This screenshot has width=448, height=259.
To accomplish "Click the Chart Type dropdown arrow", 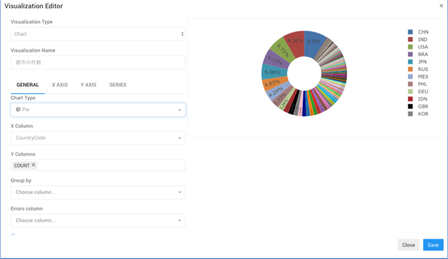I will pyautogui.click(x=179, y=110).
